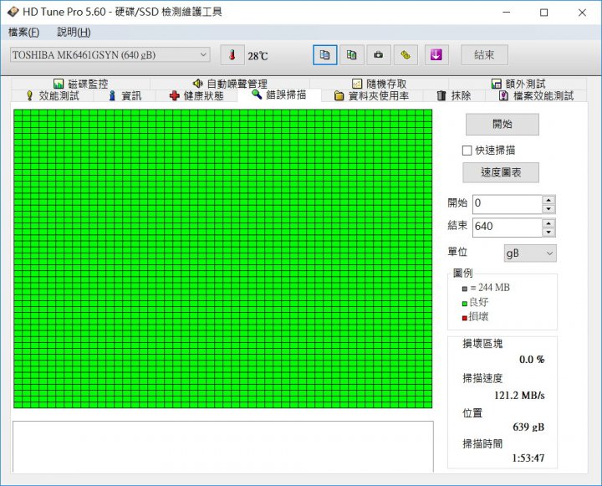Switch to the 抹除 tab

click(x=454, y=95)
